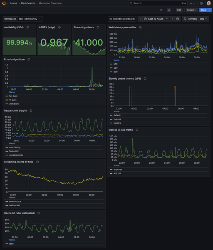Viewport: 213px width, 250px height.
Task: Click edge rps legend color swatch
Action: pyautogui.click(x=111, y=170)
